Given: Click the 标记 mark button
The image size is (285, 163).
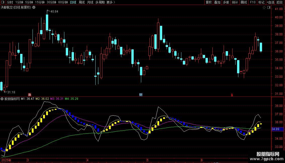Looking at the screenshot, I should (x=261, y=2).
